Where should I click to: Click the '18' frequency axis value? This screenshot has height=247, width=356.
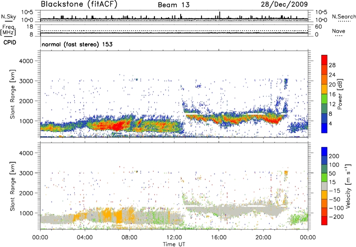point(30,27)
